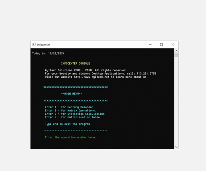Select the Century Calendar menu line
The height and width of the screenshot is (171, 206).
(x=69, y=107)
